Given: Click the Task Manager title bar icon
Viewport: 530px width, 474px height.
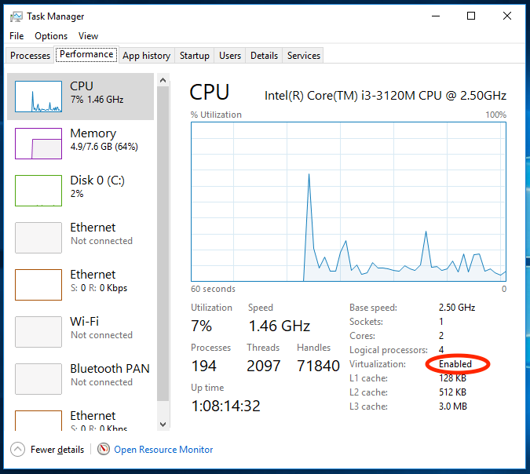Looking at the screenshot, I should tap(16, 16).
